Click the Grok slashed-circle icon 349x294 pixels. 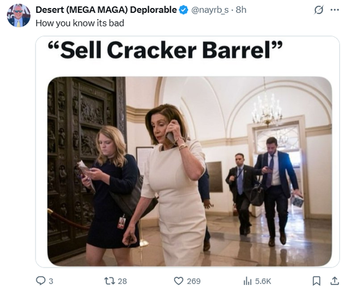coord(318,10)
